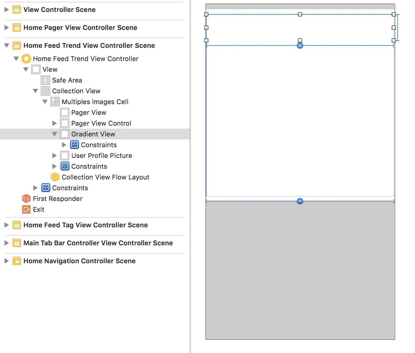Collapse the Multiples Images Cell triangle
Screen dimensions: 415x353
[x=45, y=102]
